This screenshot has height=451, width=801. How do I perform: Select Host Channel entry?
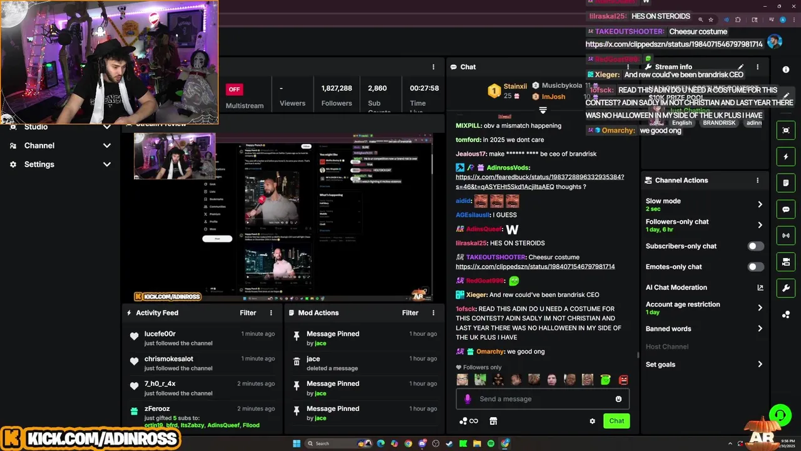tap(667, 346)
